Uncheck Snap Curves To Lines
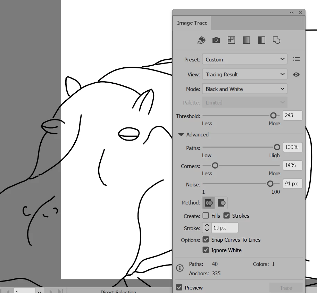Viewport: 317px width, 293px height. (206, 240)
